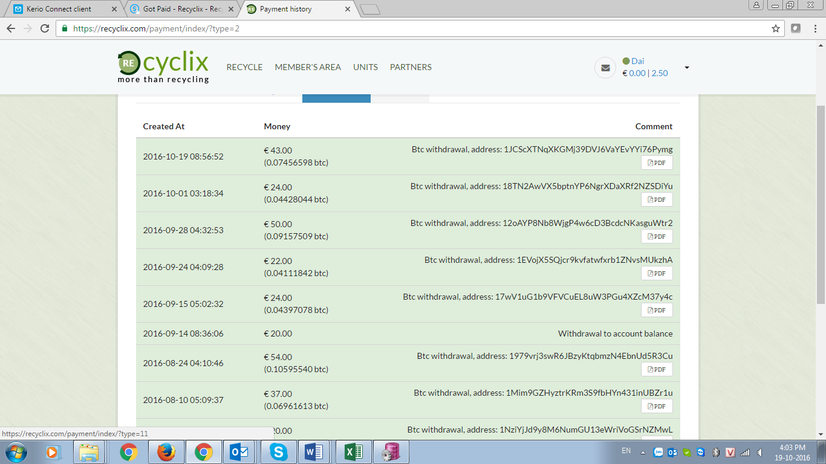
Task: Expand the account dropdown arrow beside Dai
Action: [x=687, y=68]
